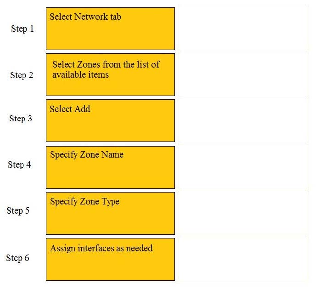Click the words 'Network tab' text
The image size is (319, 289).
pos(98,17)
